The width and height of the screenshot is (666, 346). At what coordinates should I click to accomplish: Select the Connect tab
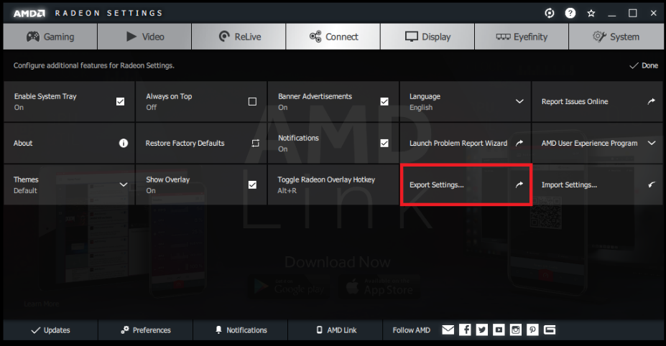pyautogui.click(x=333, y=37)
